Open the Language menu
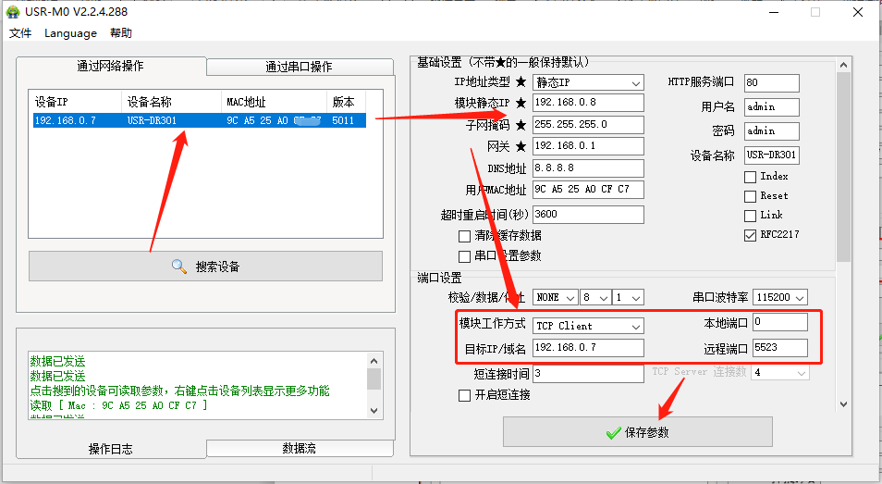This screenshot has height=484, width=882. pyautogui.click(x=70, y=33)
